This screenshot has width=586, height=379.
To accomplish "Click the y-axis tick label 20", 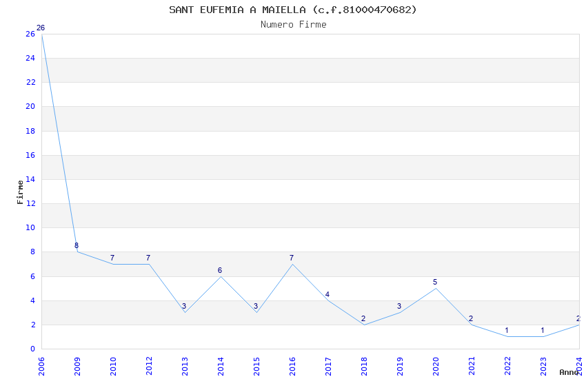I will tap(30, 106).
